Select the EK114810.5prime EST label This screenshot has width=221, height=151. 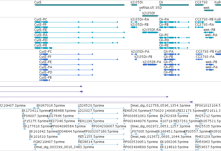pyautogui.click(x=174, y=147)
